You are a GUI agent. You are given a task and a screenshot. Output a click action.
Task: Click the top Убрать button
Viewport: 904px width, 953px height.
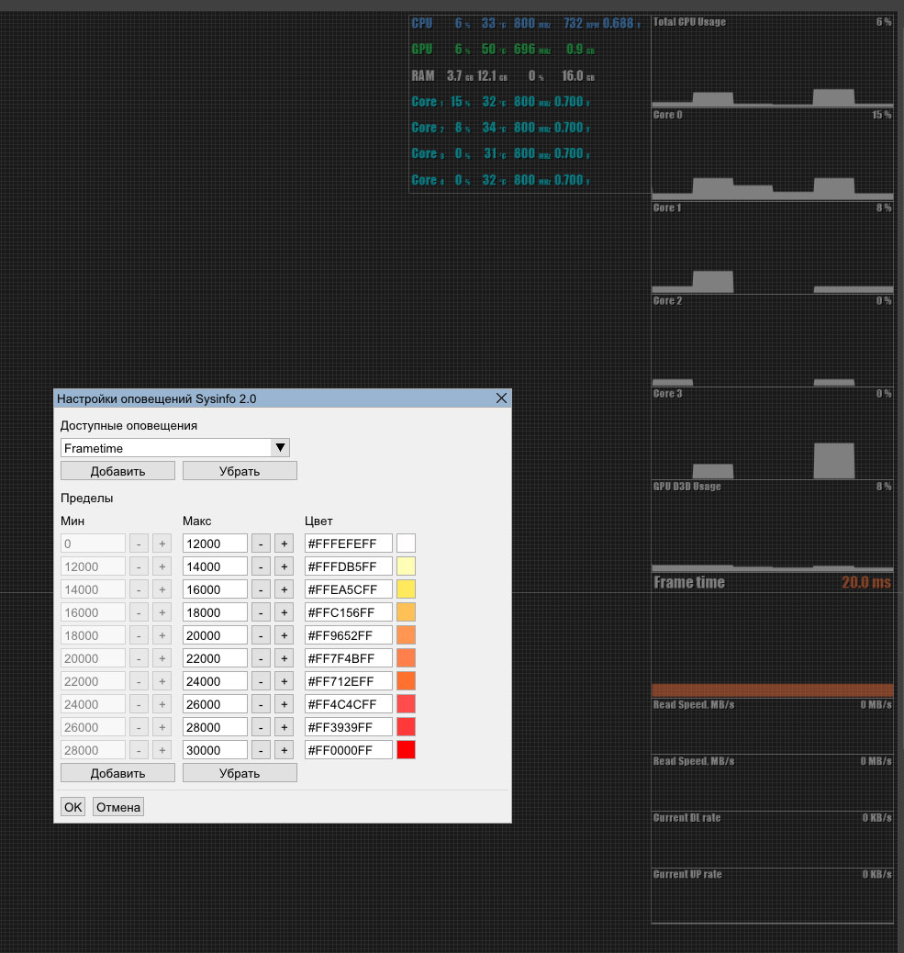(240, 471)
